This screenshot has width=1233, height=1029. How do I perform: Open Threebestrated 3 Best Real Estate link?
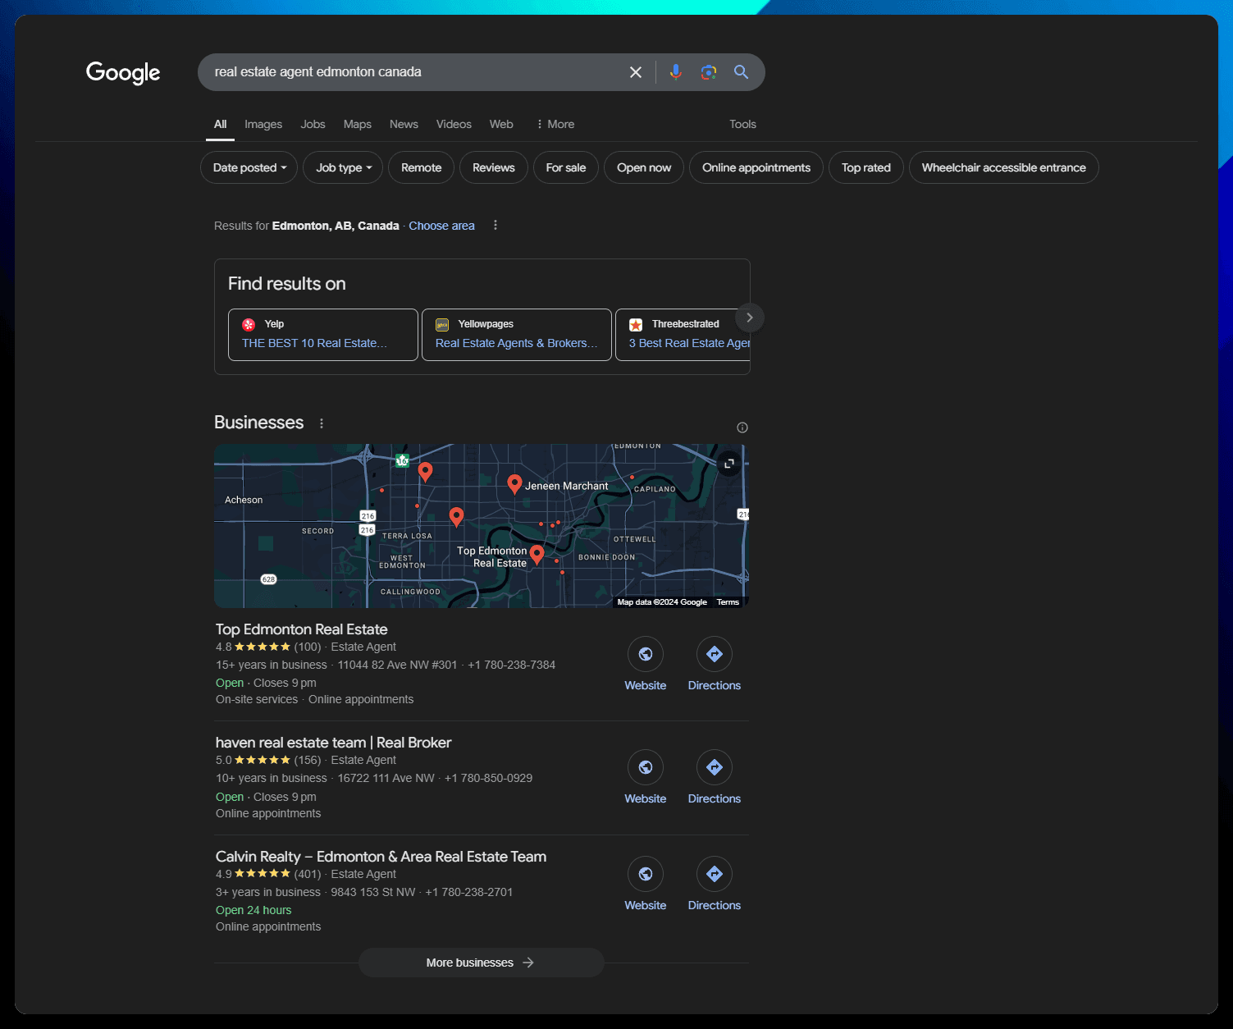click(x=689, y=343)
